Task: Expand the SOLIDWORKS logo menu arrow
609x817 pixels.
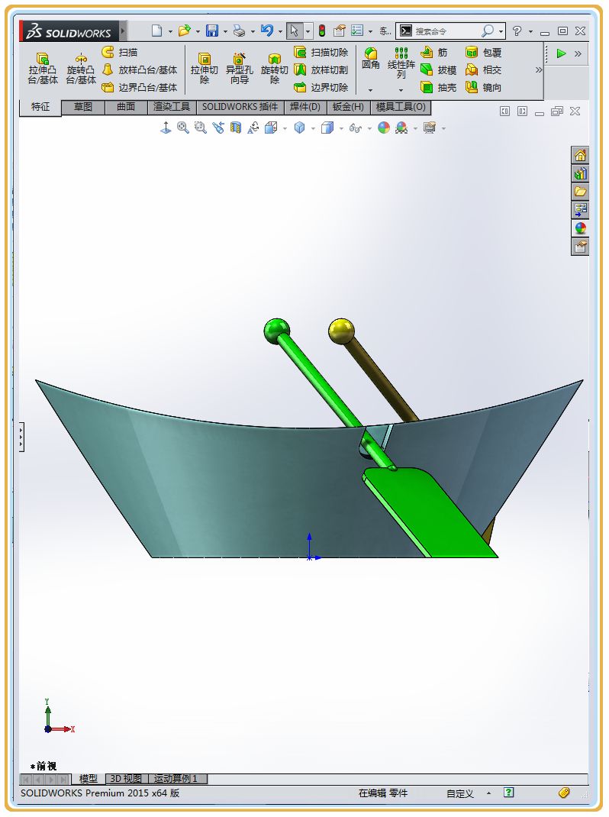Action: point(123,31)
